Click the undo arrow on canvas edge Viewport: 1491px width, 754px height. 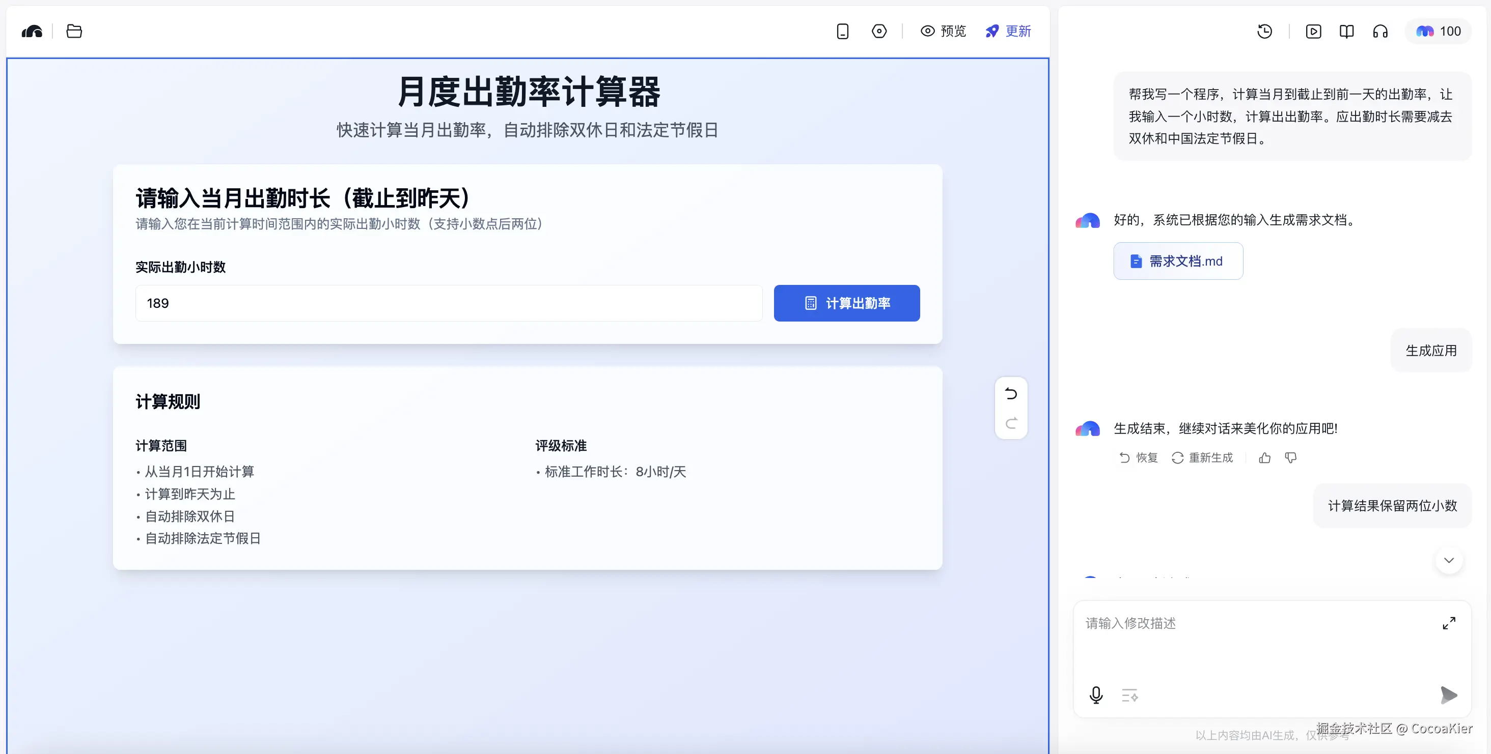pos(1011,393)
